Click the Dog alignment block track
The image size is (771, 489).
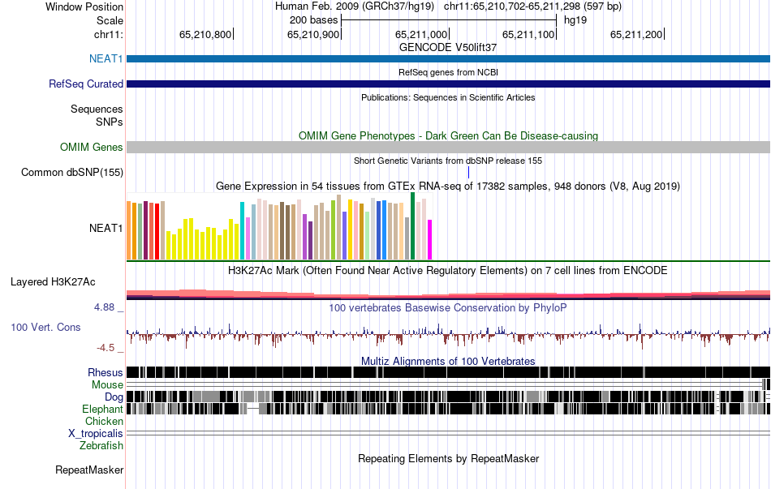(449, 397)
